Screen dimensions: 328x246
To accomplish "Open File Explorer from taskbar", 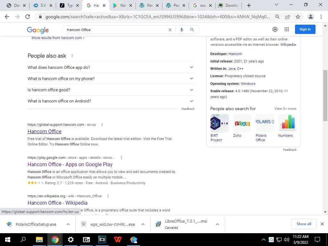I will tap(39, 240).
